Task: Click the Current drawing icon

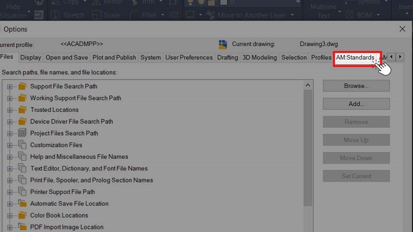Action: pos(223,44)
